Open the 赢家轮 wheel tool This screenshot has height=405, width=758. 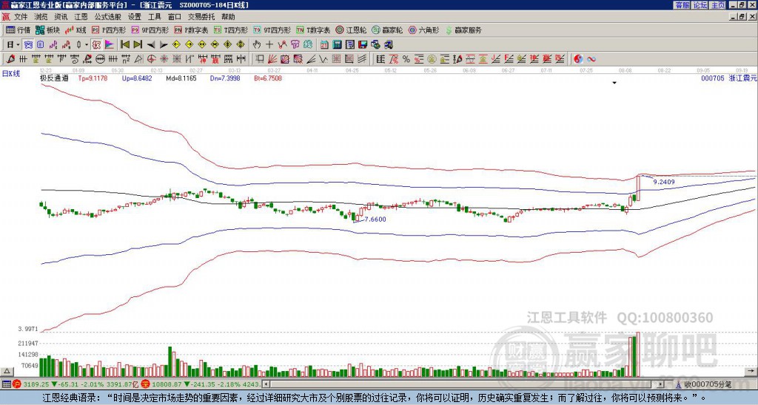387,30
